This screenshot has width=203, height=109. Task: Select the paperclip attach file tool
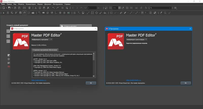(121, 13)
